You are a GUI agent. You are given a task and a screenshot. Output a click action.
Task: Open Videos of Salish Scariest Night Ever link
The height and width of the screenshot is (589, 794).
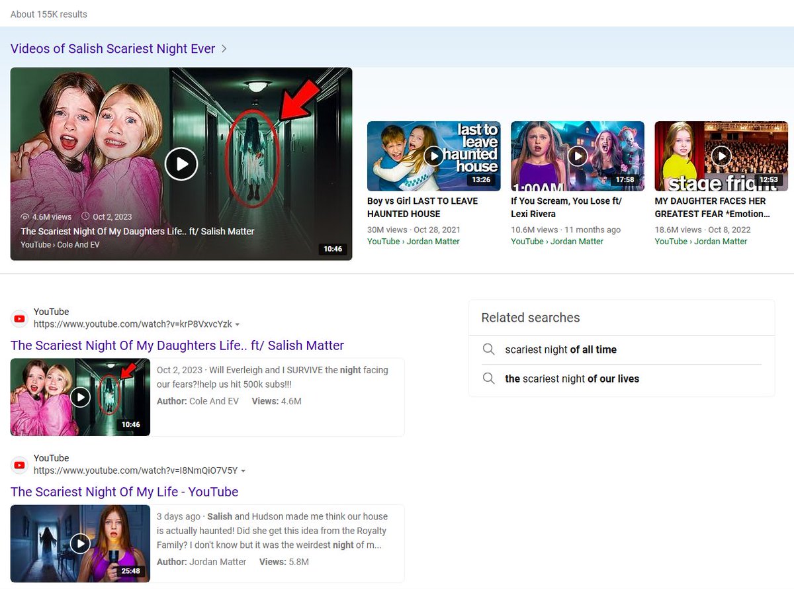tap(112, 48)
